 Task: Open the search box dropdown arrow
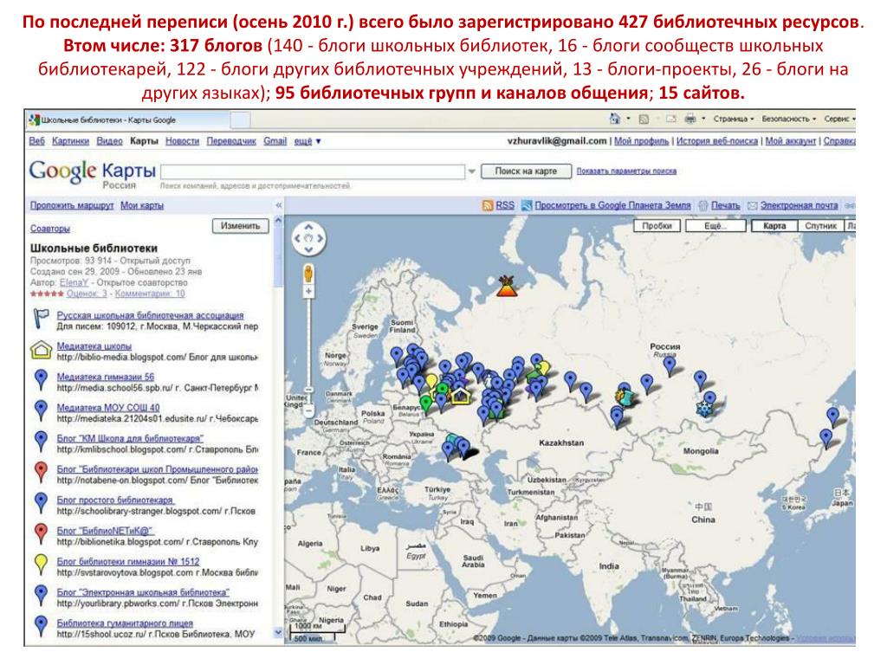[471, 171]
